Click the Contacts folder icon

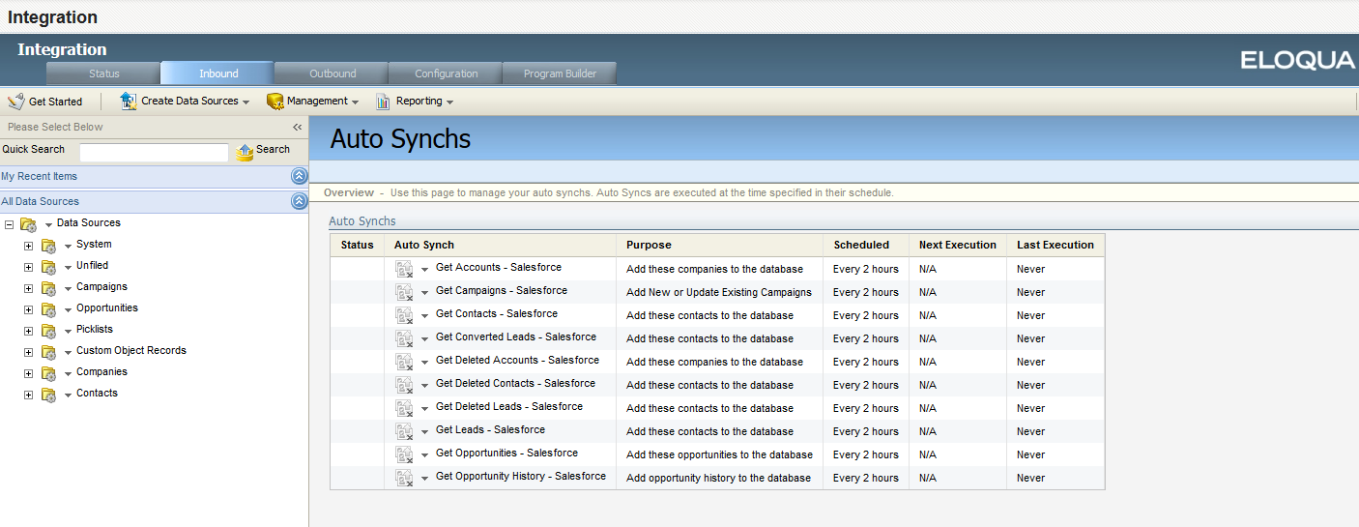pyautogui.click(x=48, y=395)
